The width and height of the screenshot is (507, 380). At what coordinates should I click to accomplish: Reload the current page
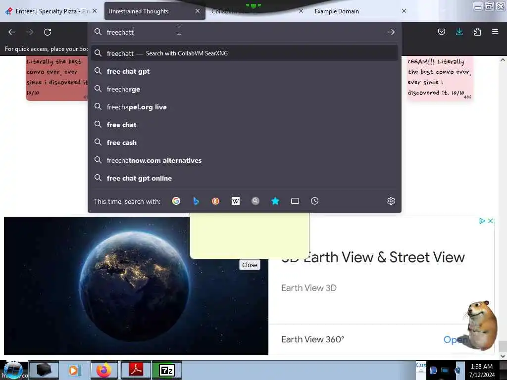[48, 32]
